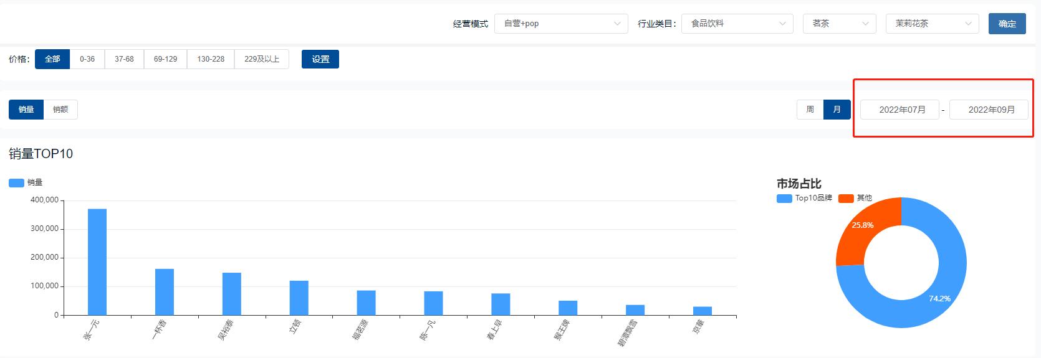Select the 周 weekly view
Viewport: 1041px width, 358px height.
coord(810,110)
